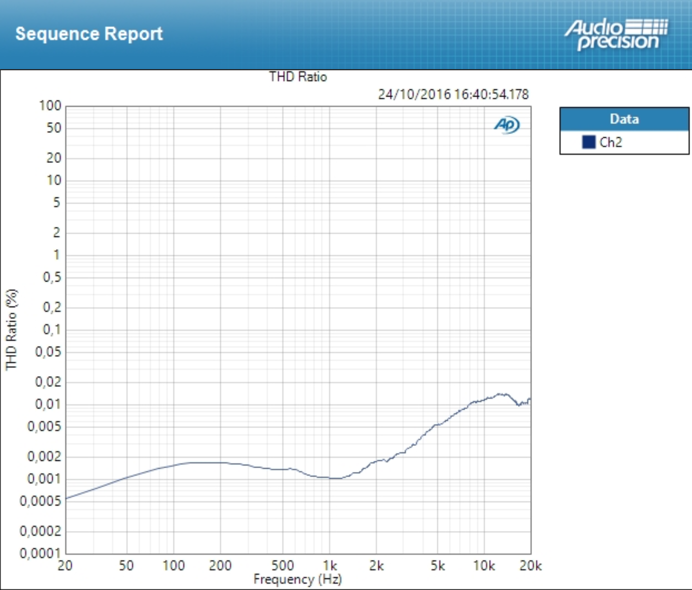This screenshot has width=692, height=590.
Task: Click the Audio Precision logo in header
Action: click(x=616, y=34)
